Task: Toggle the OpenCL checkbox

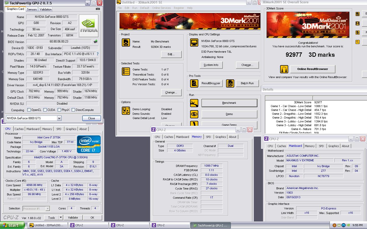Action: [29, 110]
